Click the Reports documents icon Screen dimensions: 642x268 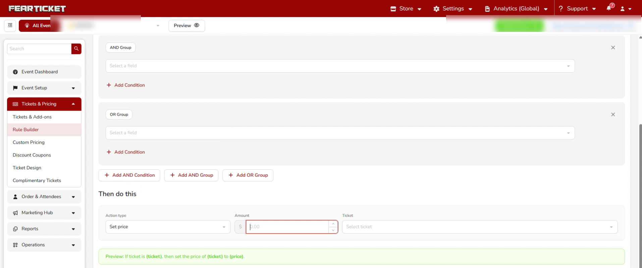[15, 229]
